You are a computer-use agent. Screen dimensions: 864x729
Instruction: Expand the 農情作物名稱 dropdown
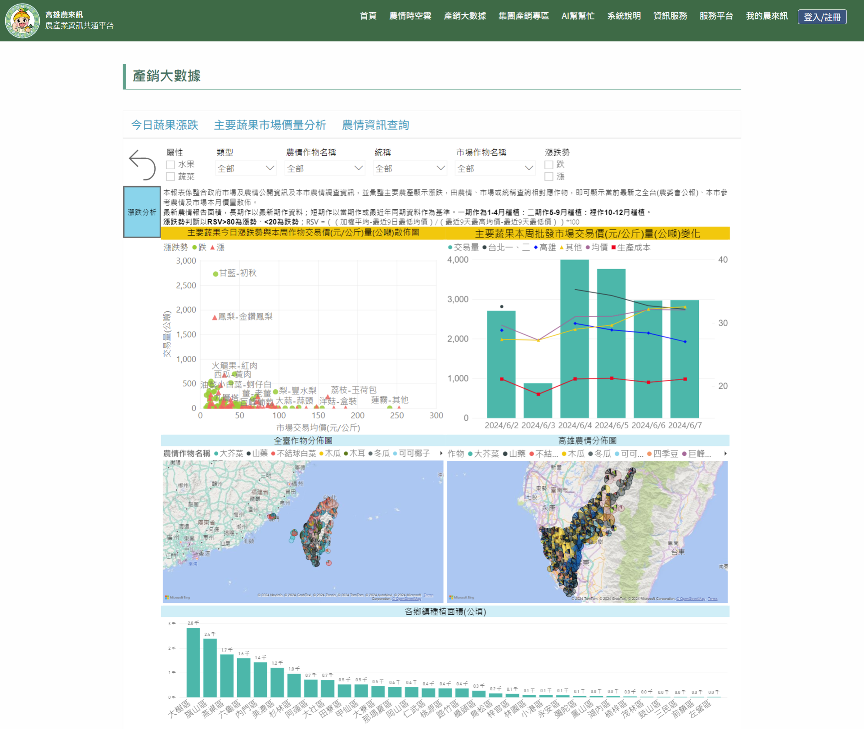325,168
